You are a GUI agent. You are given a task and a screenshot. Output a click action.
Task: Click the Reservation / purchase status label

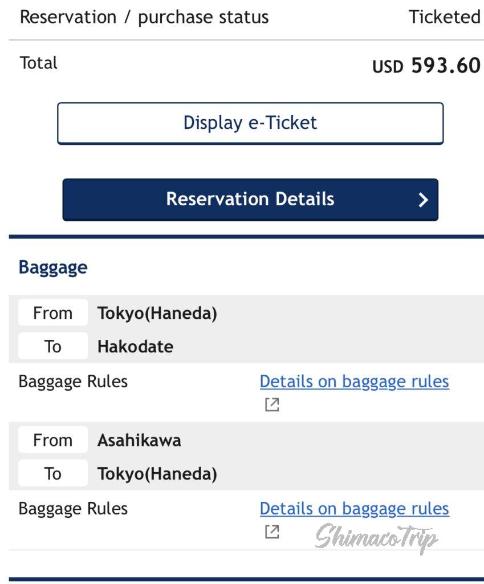(144, 17)
